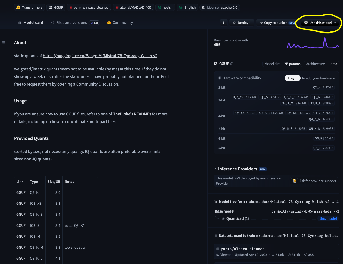
Task: Click the info icon beside the GGUF heading
Action: (232, 64)
